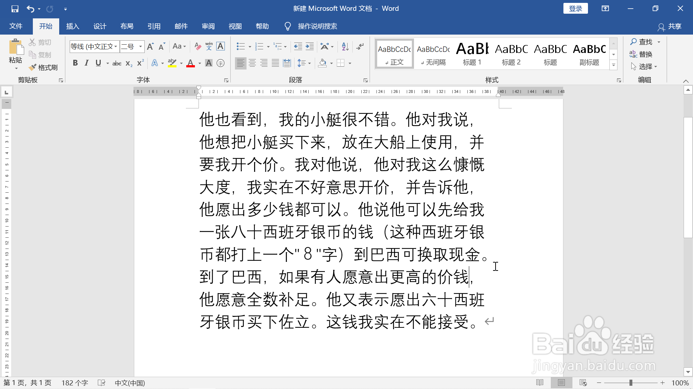
Task: Click the 登录 sign-in button
Action: point(575,8)
